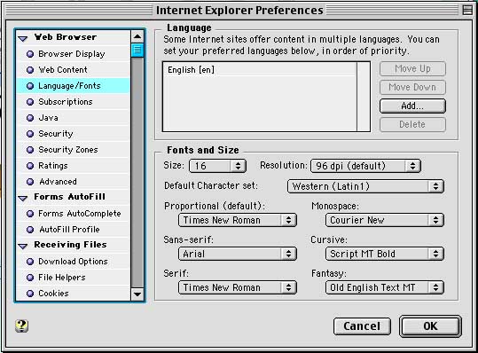Screen dimensions: 478x353
Task: Click the bullet icon beside Forms AutoComplete
Action: coord(30,214)
